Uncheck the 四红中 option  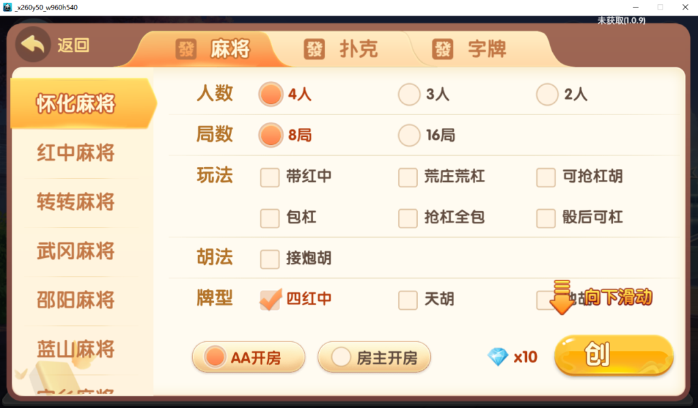click(270, 300)
